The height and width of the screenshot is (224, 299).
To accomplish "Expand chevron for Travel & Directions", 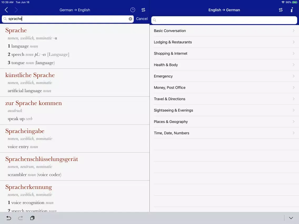I will pos(293,99).
